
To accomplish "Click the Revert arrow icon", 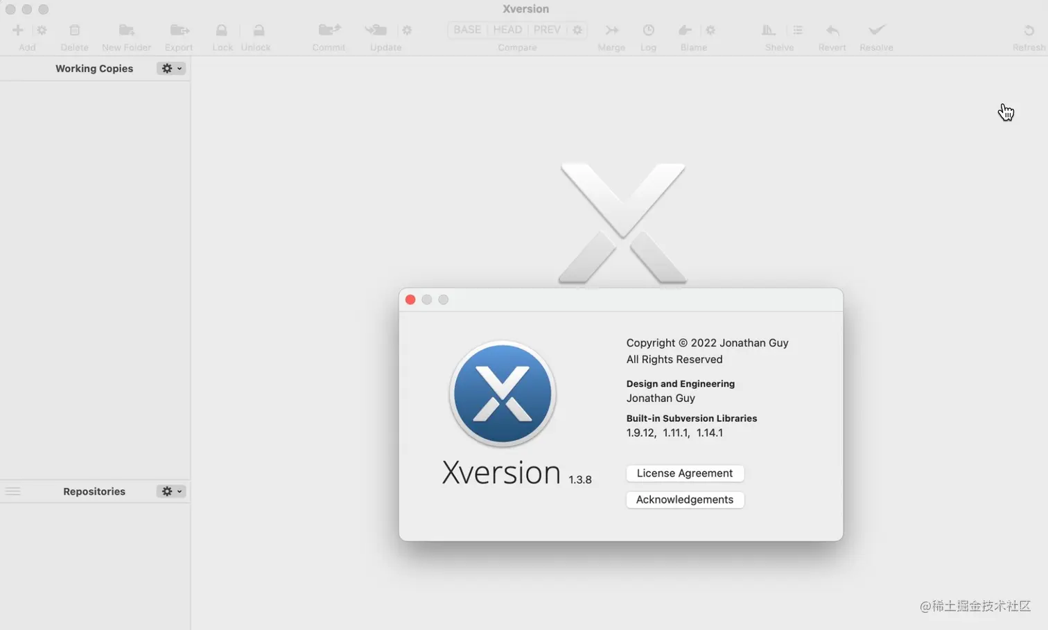I will (832, 30).
